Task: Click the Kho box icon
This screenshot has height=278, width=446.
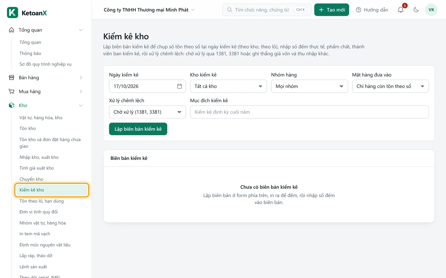Action: (11, 105)
